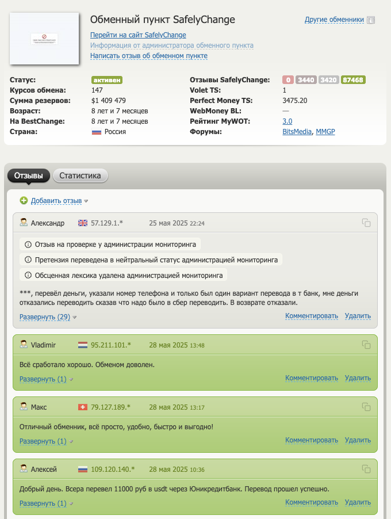
Task: Expand Александр's 29 comments with Развернуть
Action: click(x=45, y=317)
